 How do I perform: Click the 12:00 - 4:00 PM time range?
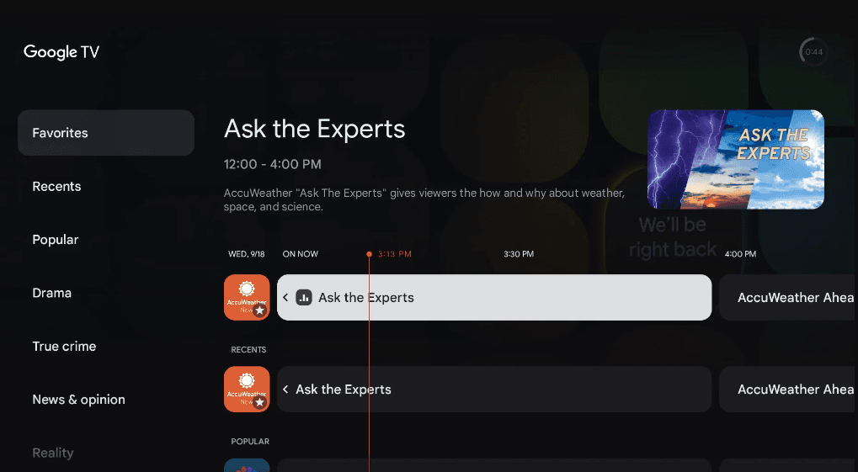(x=273, y=164)
